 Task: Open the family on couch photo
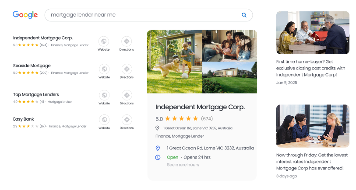(x=229, y=45)
